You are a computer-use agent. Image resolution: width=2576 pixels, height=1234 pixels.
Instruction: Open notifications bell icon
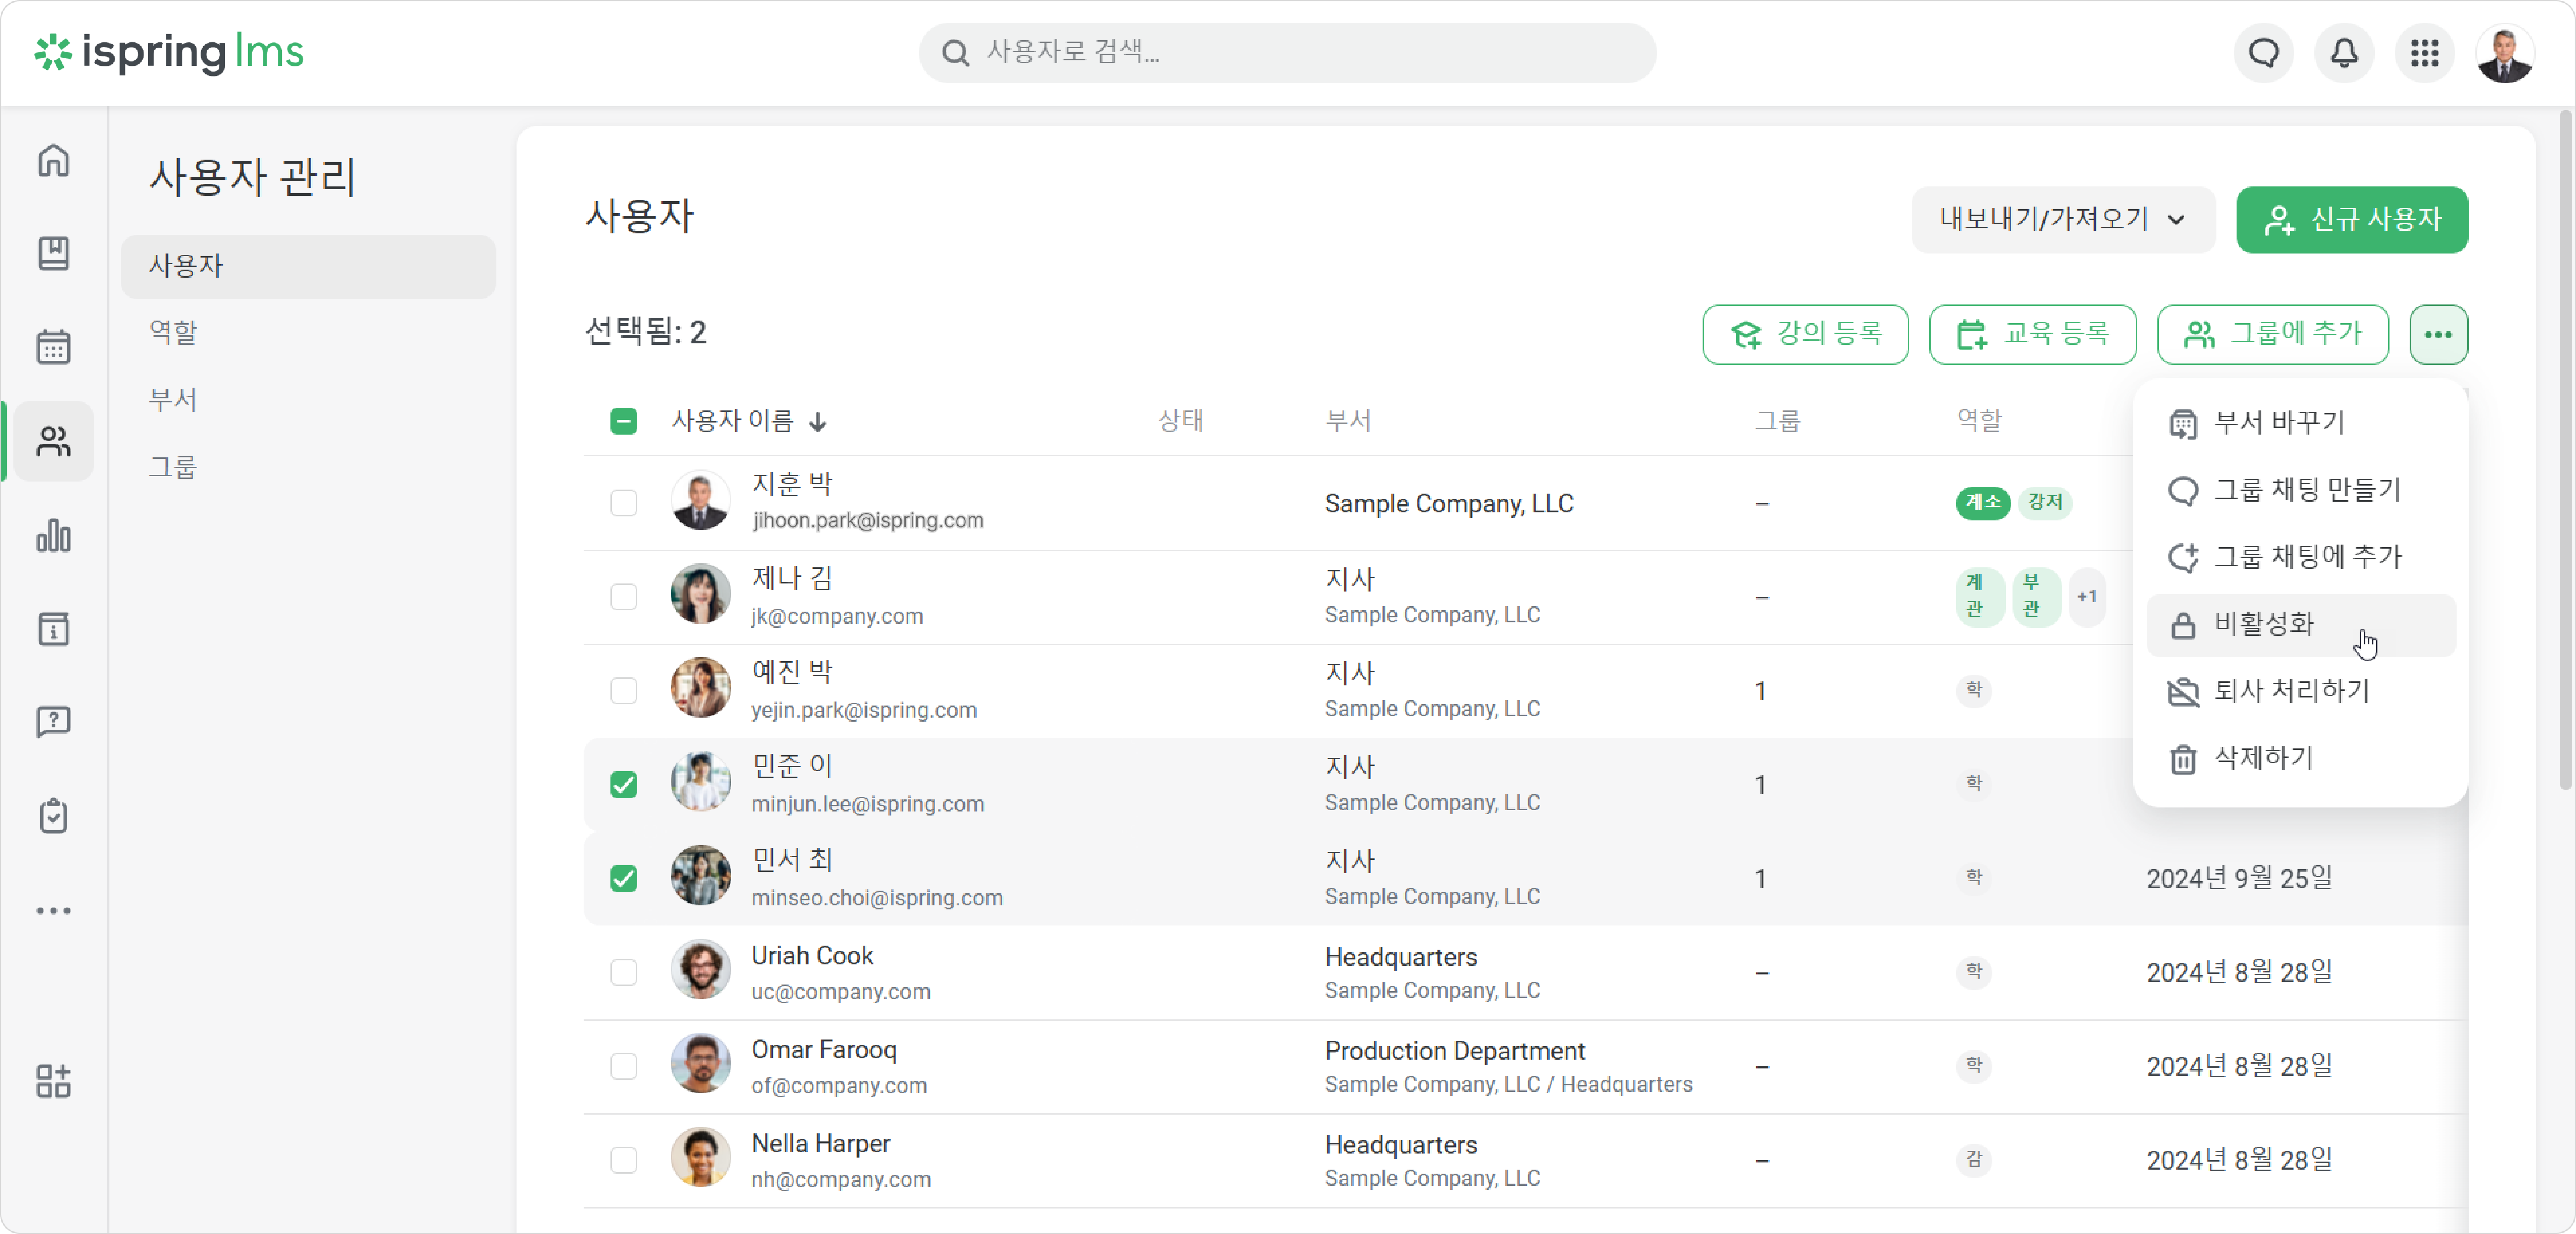coord(2344,53)
